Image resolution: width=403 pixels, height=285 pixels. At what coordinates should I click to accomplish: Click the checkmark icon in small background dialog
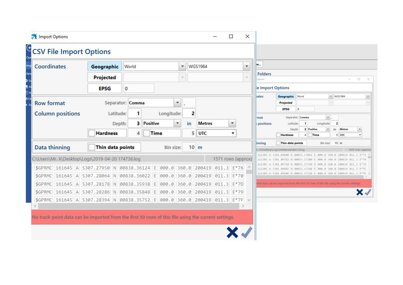[368, 192]
